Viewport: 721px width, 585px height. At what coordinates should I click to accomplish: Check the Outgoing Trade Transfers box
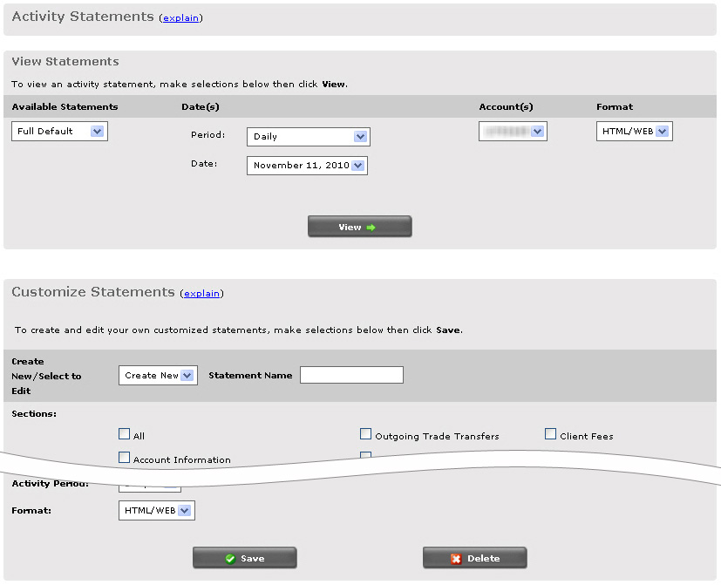point(366,434)
